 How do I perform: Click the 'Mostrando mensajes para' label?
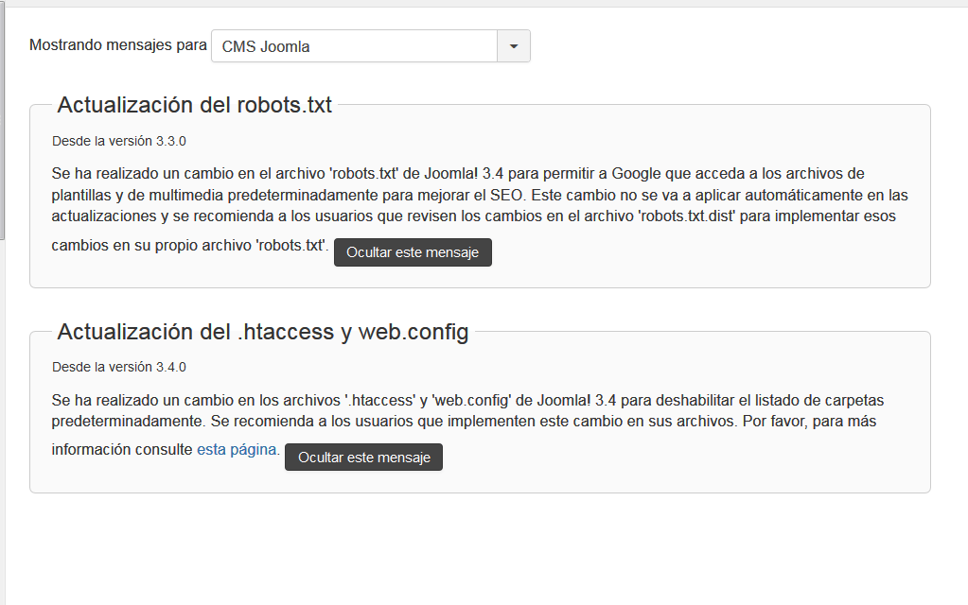click(x=118, y=45)
